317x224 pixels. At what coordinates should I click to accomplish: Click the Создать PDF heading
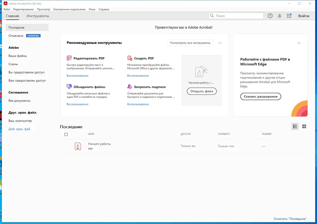click(144, 58)
